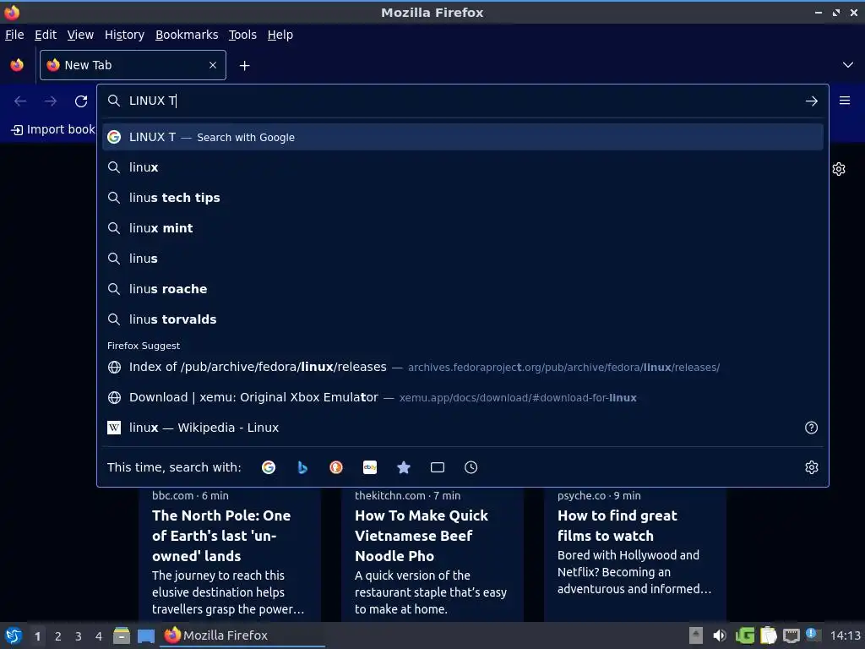
Task: Open the Vietnamese Beef Noodle Pho article
Action: pos(432,554)
